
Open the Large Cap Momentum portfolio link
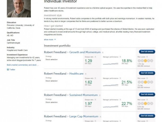[x=84, y=116]
